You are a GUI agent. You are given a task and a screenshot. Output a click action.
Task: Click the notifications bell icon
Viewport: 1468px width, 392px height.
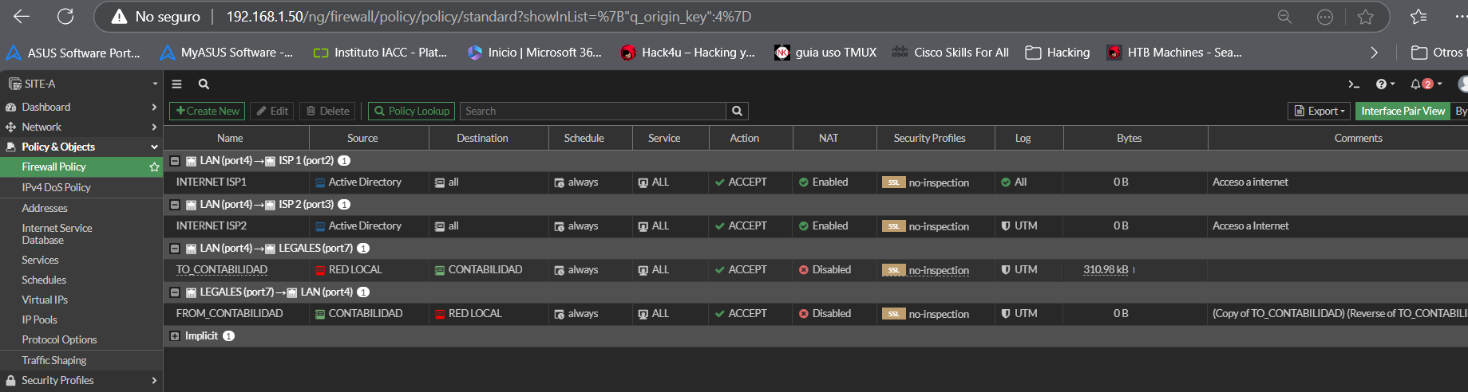pyautogui.click(x=1415, y=84)
